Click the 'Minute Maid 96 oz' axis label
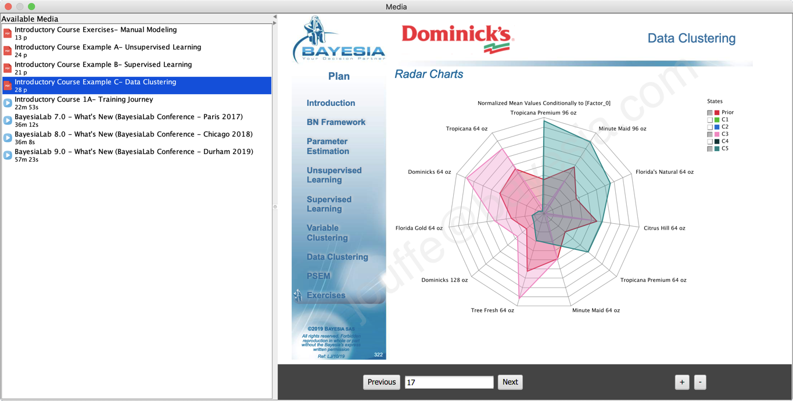Screen dimensions: 793x401 622,128
